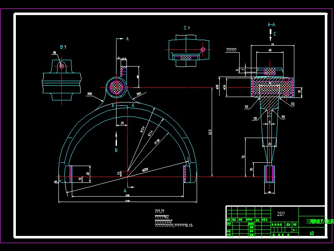Screen dimensions: 334x251
Task: Select the note line ending in 0.15
Action: click(x=174, y=225)
